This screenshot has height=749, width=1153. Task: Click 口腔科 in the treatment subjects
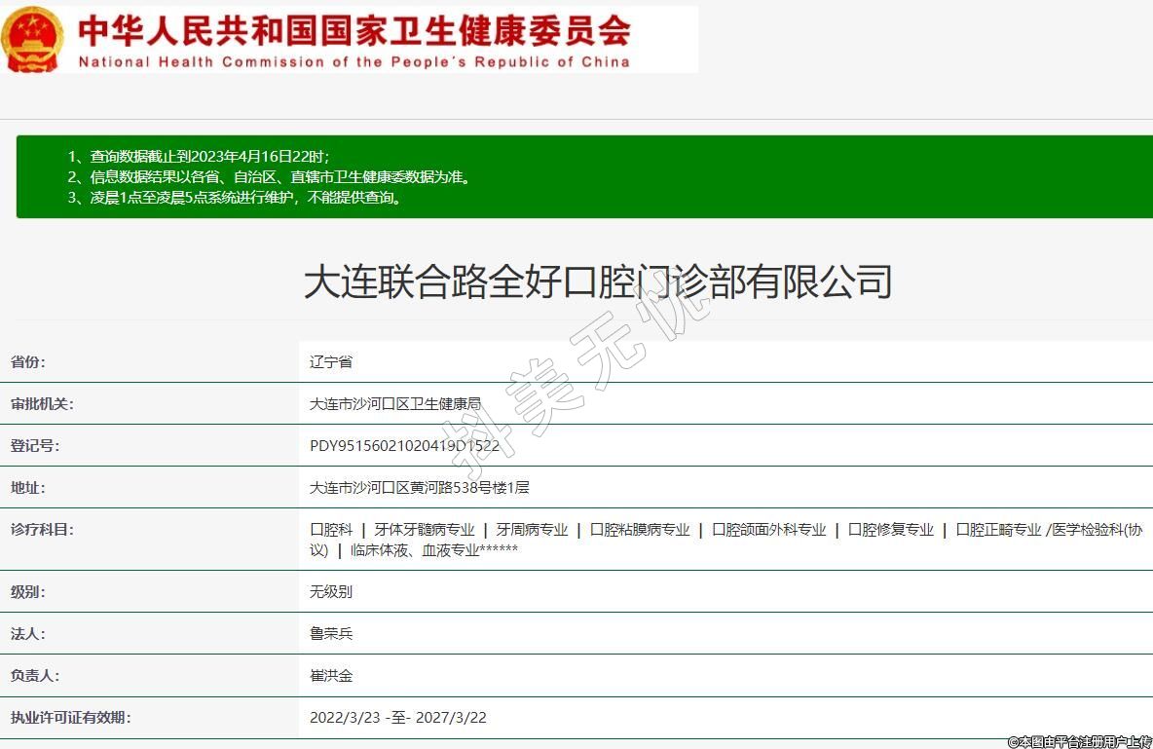[331, 530]
